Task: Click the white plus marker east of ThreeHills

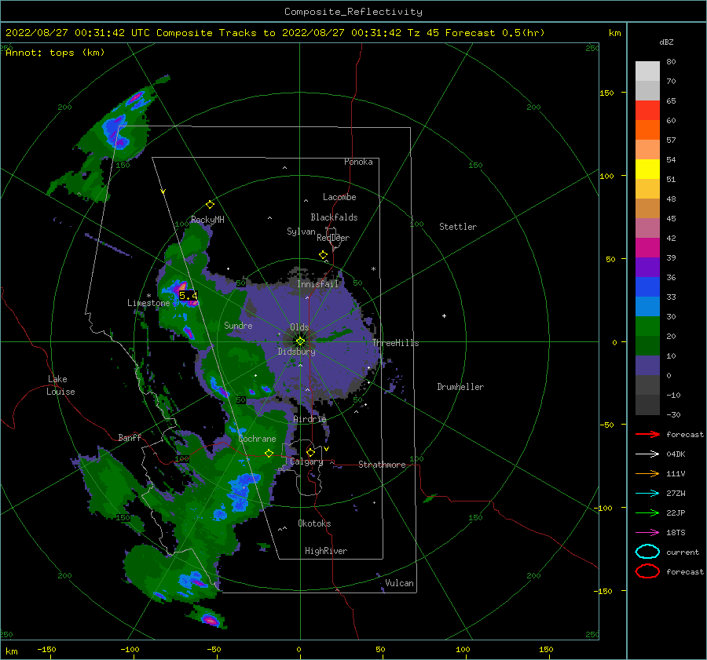Action: point(444,315)
